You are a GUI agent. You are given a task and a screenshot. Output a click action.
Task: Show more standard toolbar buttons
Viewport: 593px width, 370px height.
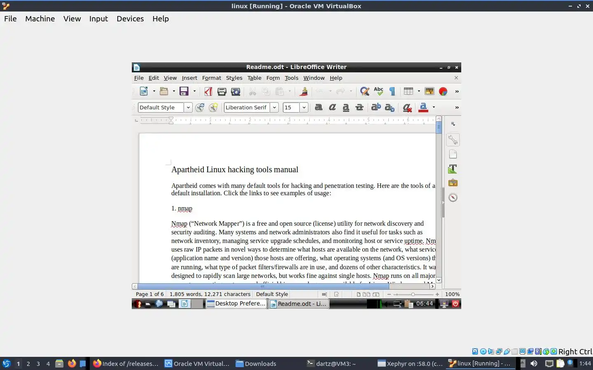[457, 91]
